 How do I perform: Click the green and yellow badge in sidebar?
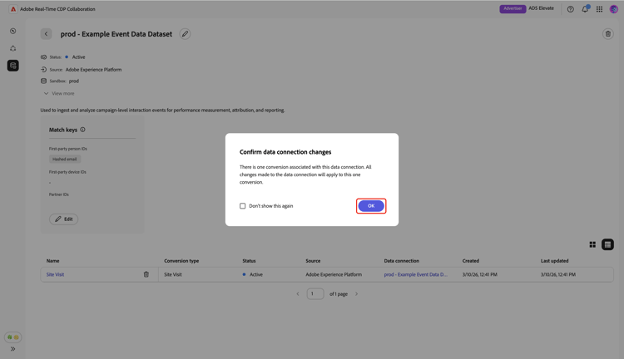(x=13, y=337)
